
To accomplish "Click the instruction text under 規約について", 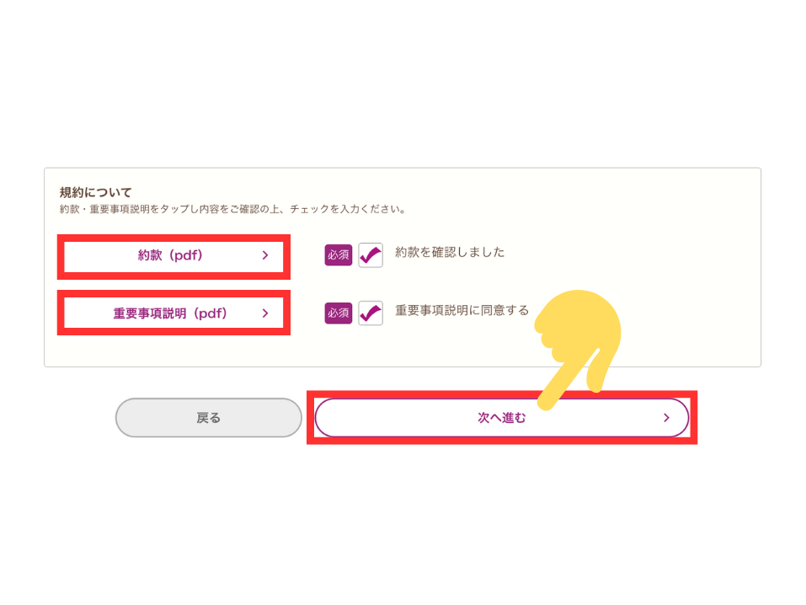I will [232, 209].
